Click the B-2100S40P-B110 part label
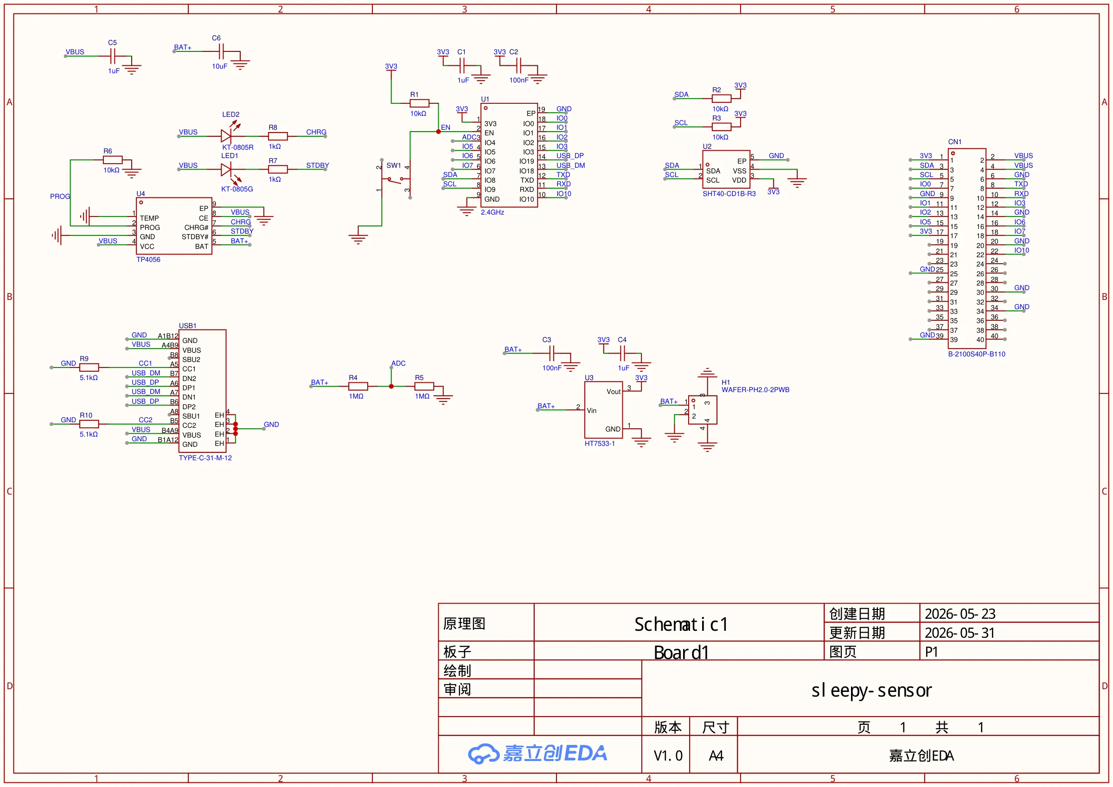 coord(977,354)
